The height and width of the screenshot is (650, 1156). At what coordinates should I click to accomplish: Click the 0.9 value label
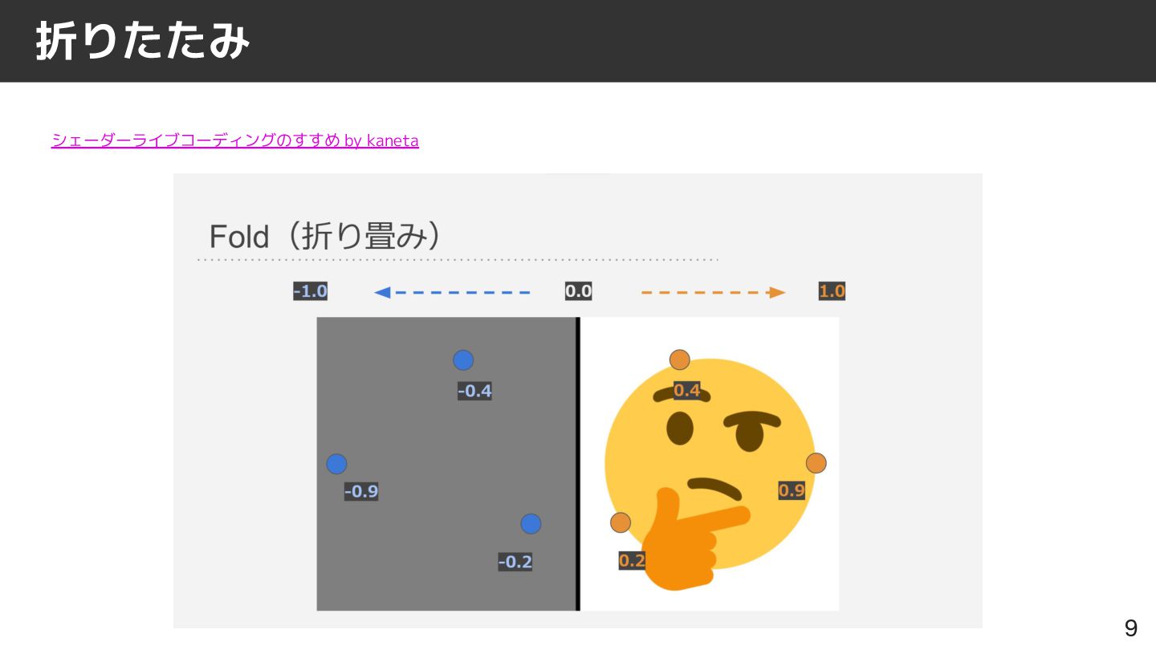(792, 491)
